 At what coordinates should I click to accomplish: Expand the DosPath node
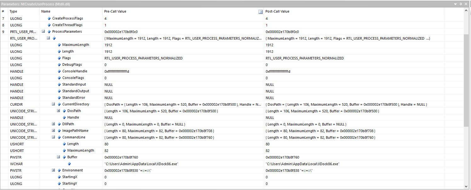59,111
